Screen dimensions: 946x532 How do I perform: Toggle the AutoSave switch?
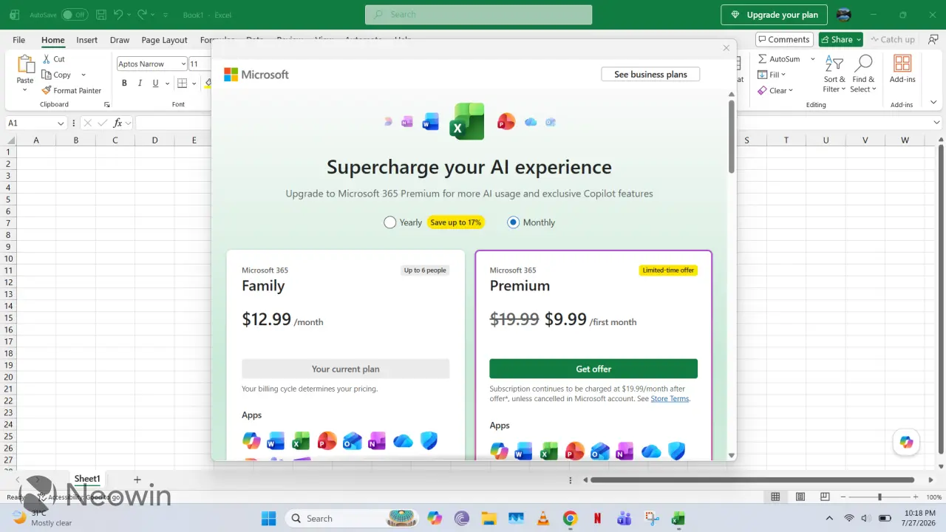[74, 15]
